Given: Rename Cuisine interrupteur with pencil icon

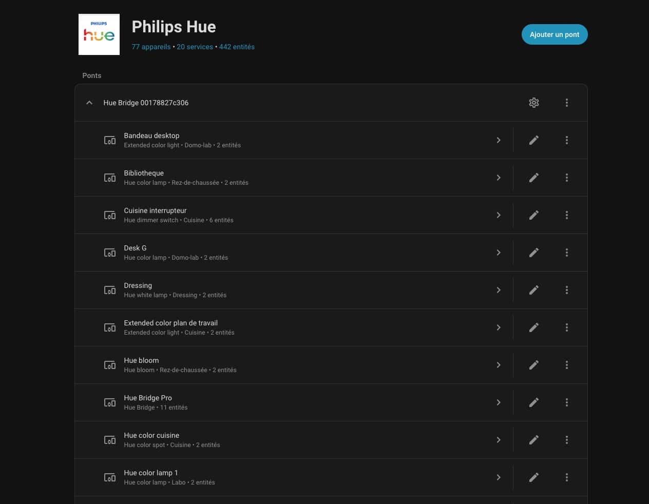Looking at the screenshot, I should tap(534, 215).
